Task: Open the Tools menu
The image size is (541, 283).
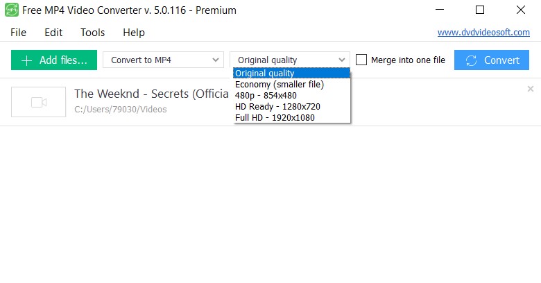Action: [x=92, y=33]
